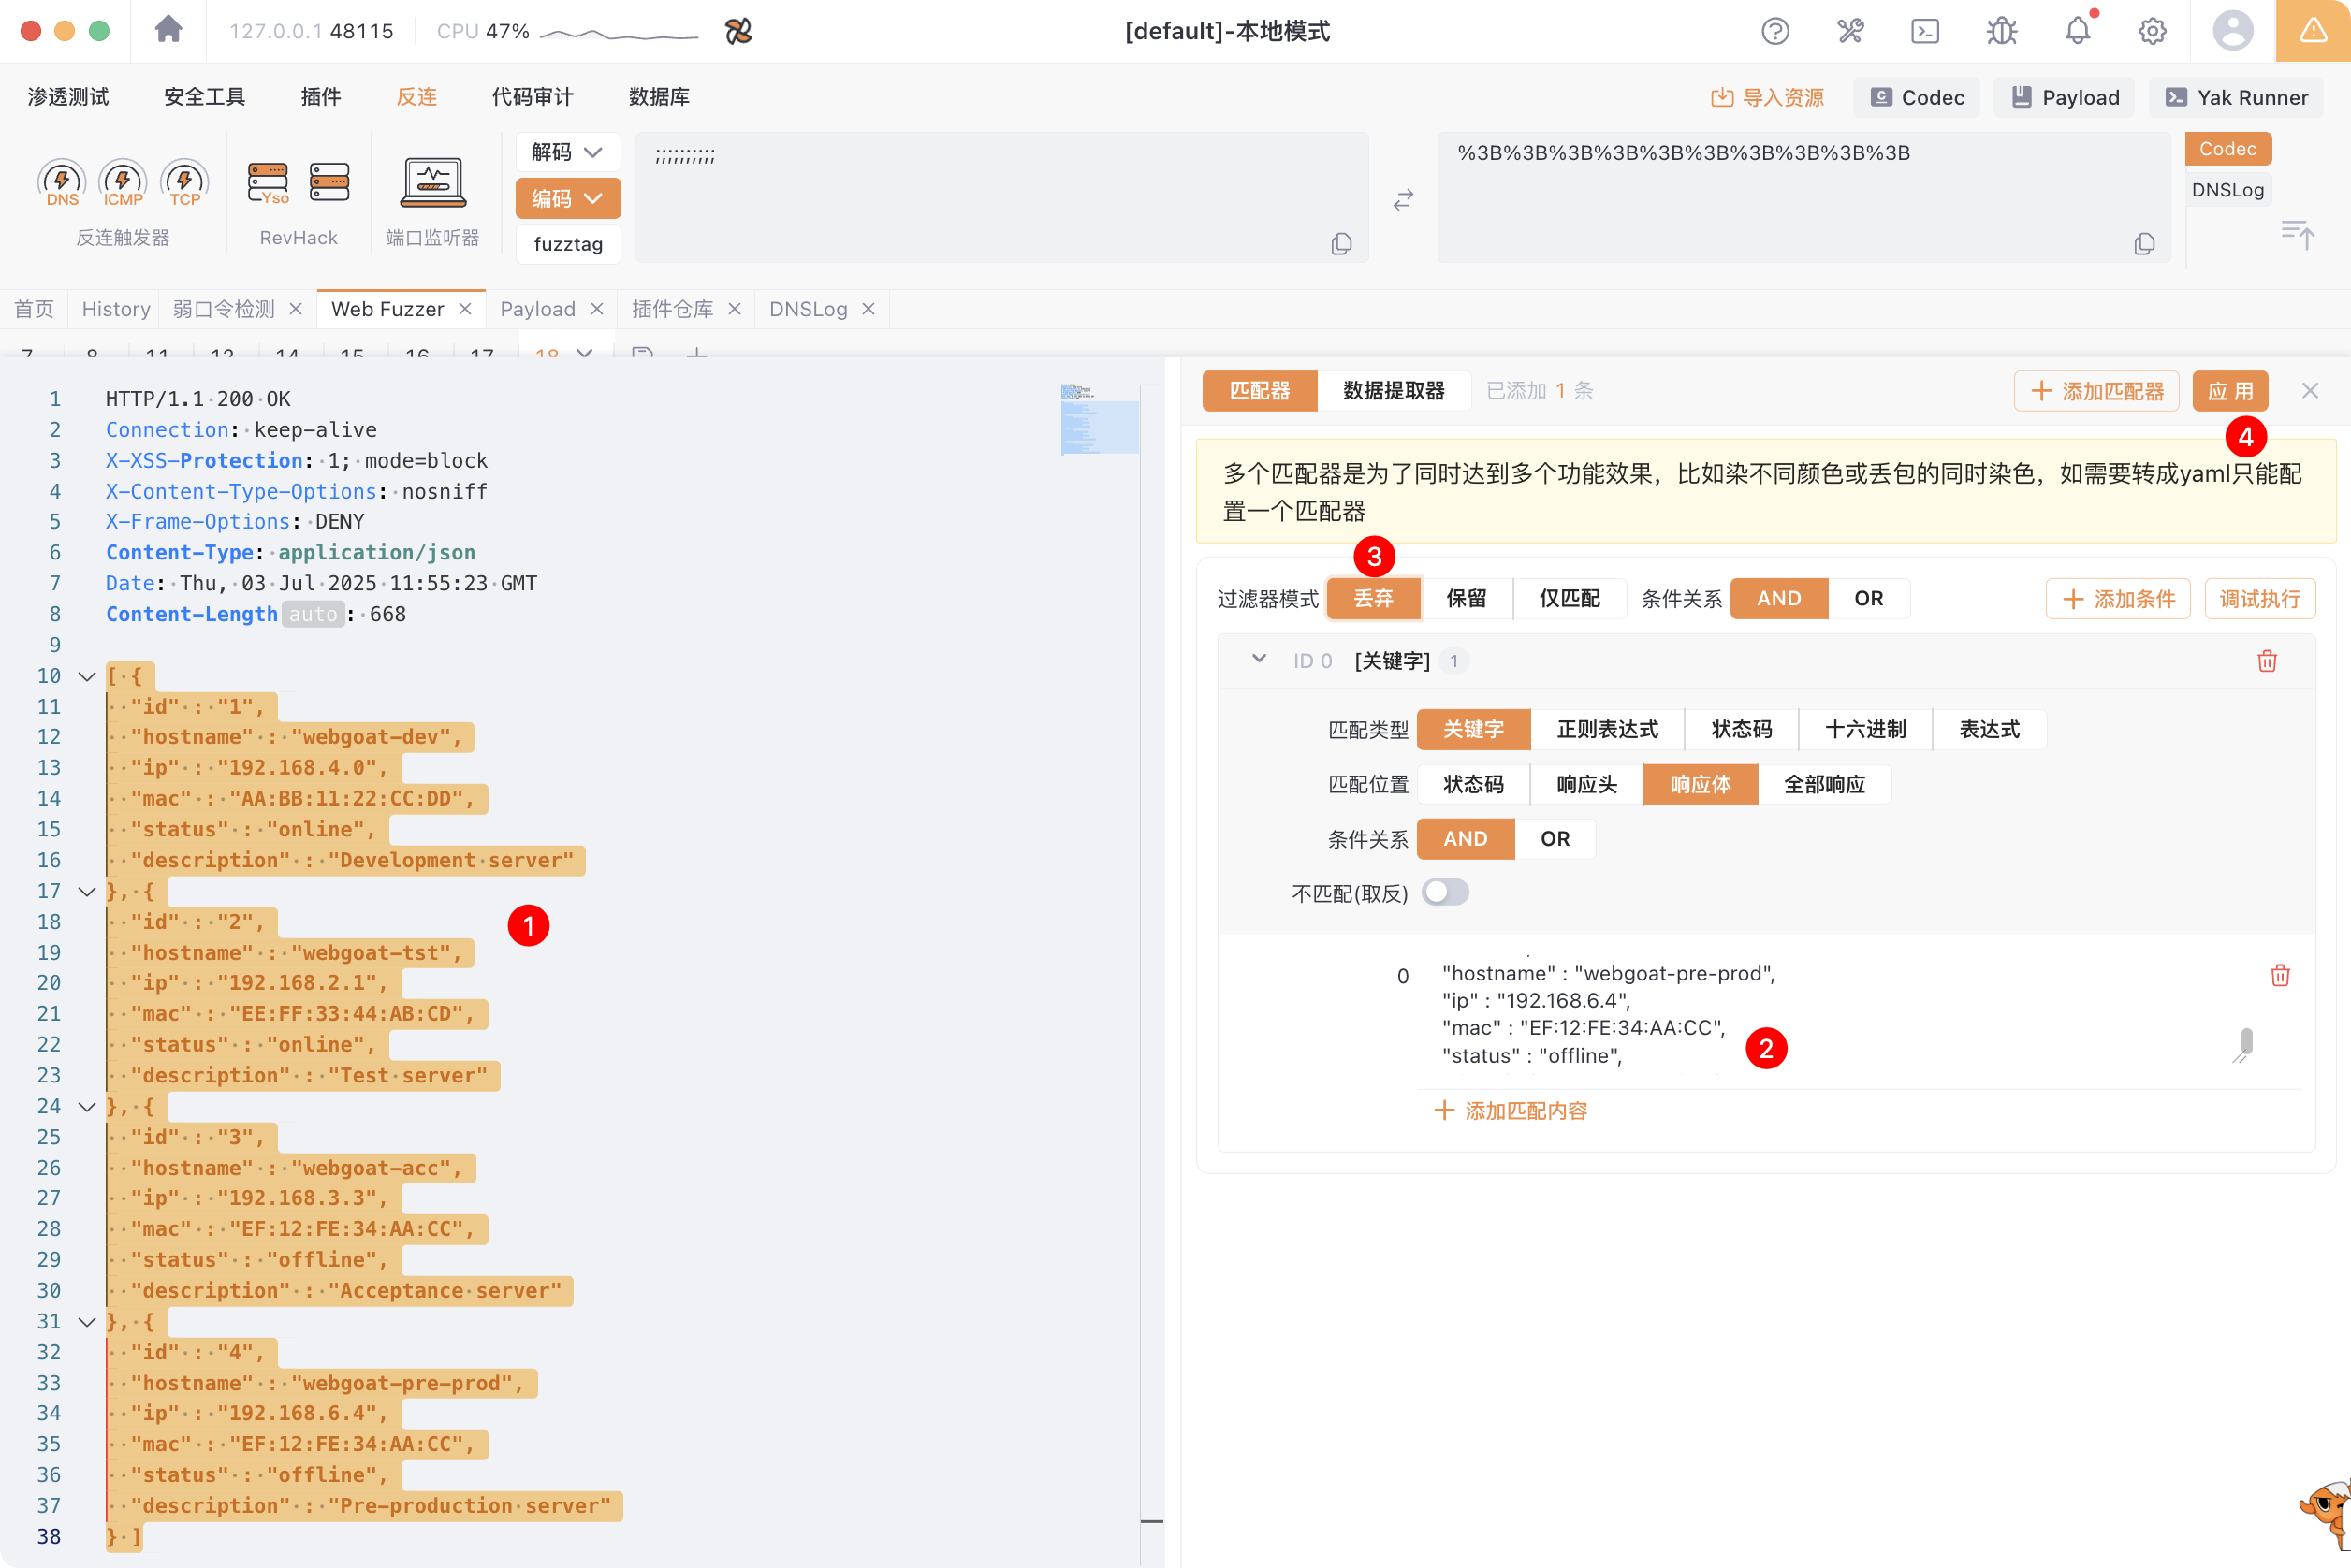The image size is (2351, 1568).
Task: Click the 添加匹配内容 link
Action: (x=1511, y=1110)
